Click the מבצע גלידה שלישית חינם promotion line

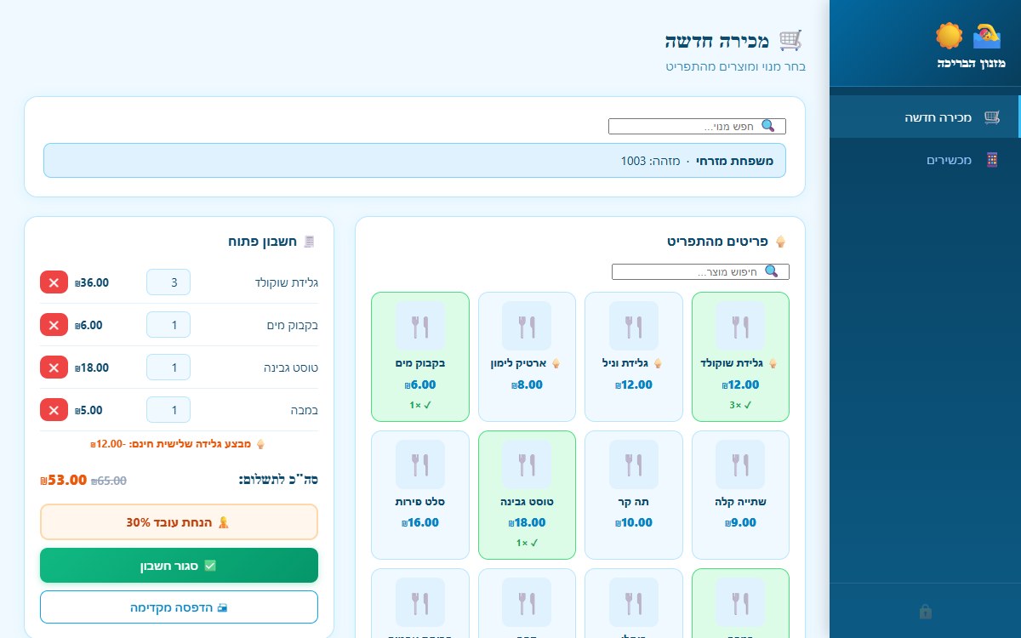point(179,444)
